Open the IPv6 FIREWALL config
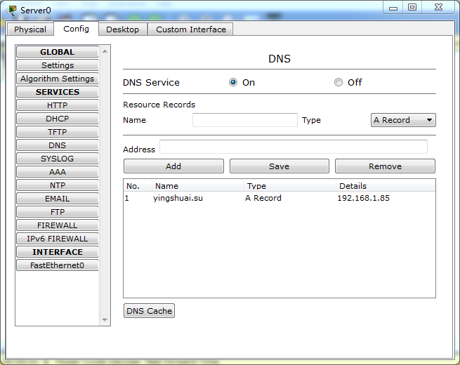This screenshot has height=365, width=460. pyautogui.click(x=57, y=239)
